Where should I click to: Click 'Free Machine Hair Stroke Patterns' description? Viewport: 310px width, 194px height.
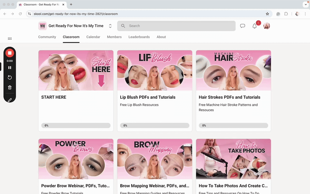(228, 108)
